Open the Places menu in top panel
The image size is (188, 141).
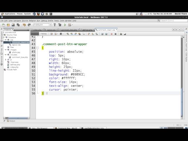click(20, 14)
